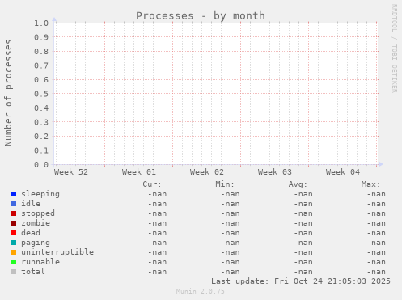Click the 'sleeping' legend label

(40, 194)
